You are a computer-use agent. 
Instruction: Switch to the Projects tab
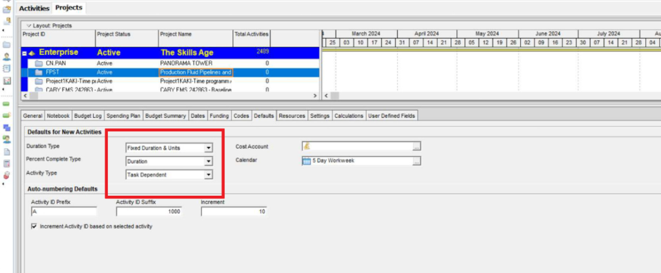tap(68, 8)
